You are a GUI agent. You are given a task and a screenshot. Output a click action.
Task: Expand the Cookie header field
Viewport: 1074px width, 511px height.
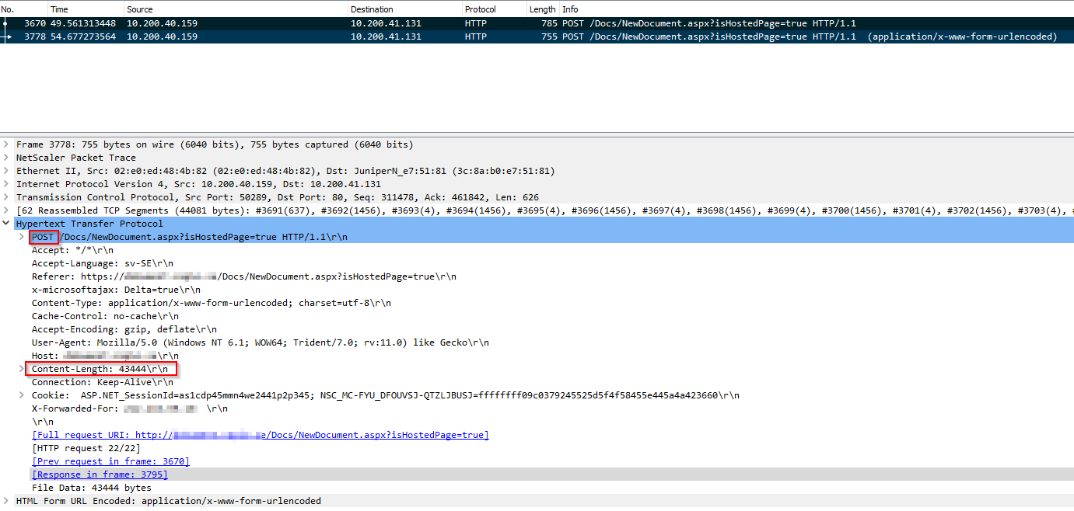[22, 395]
